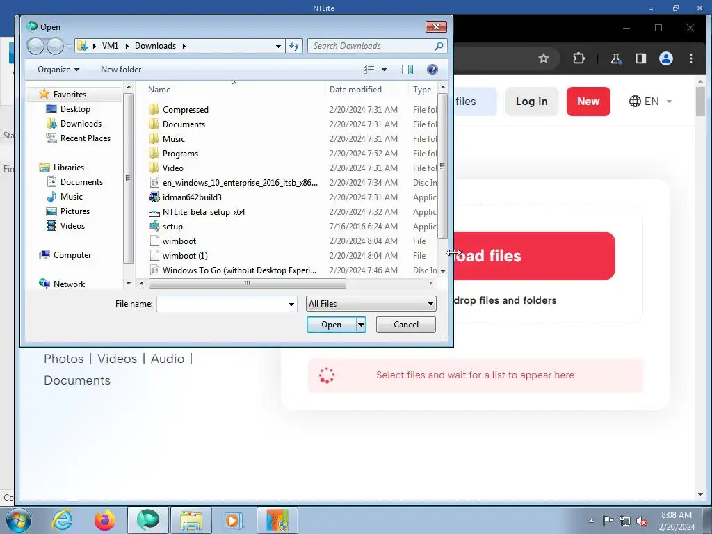
Task: Expand the view options arrow
Action: pyautogui.click(x=384, y=70)
